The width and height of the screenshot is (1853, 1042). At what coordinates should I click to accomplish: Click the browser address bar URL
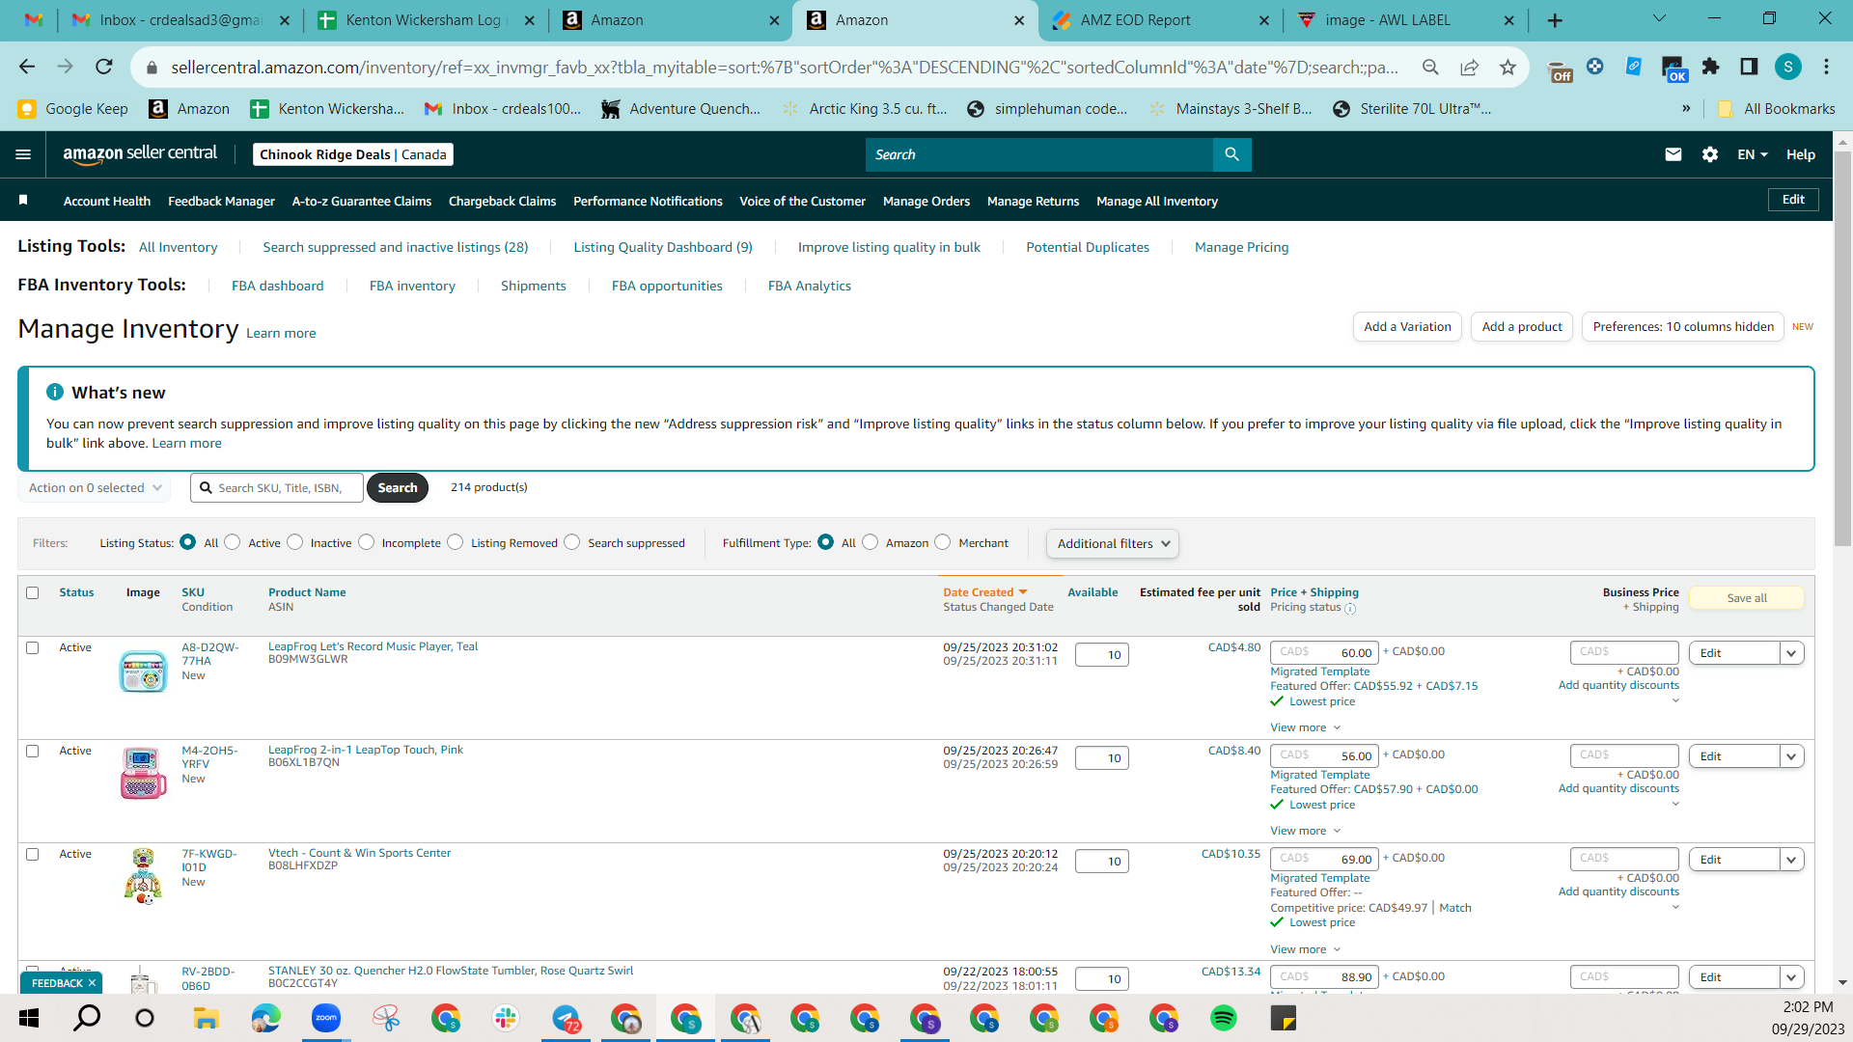[x=784, y=67]
